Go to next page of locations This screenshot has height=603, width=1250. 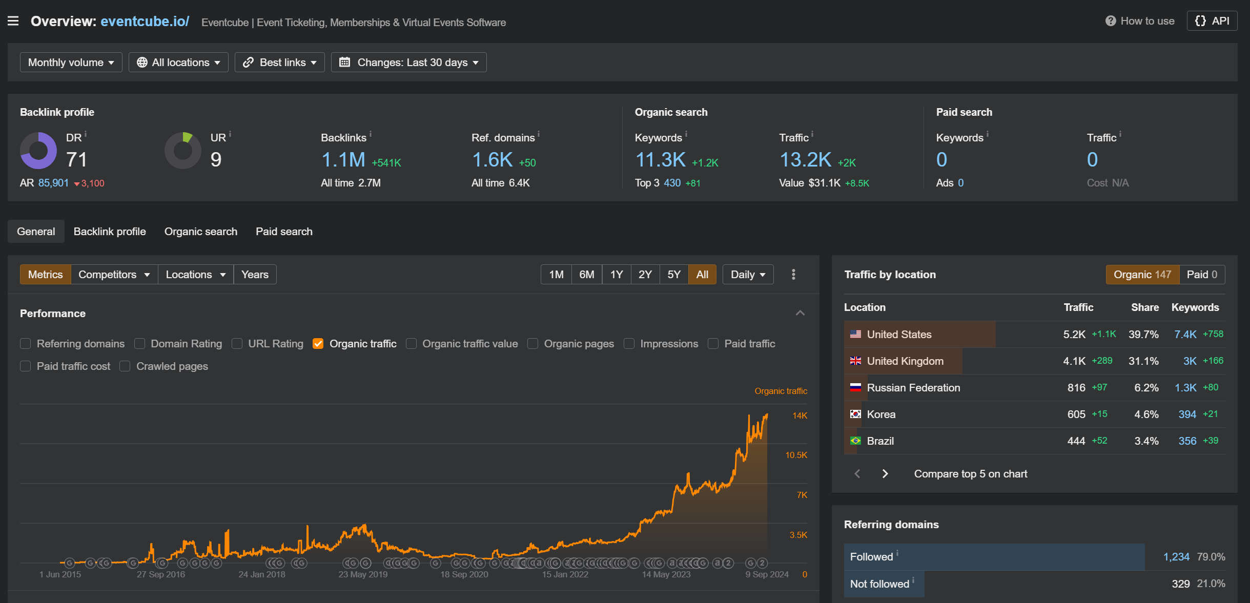pos(885,473)
